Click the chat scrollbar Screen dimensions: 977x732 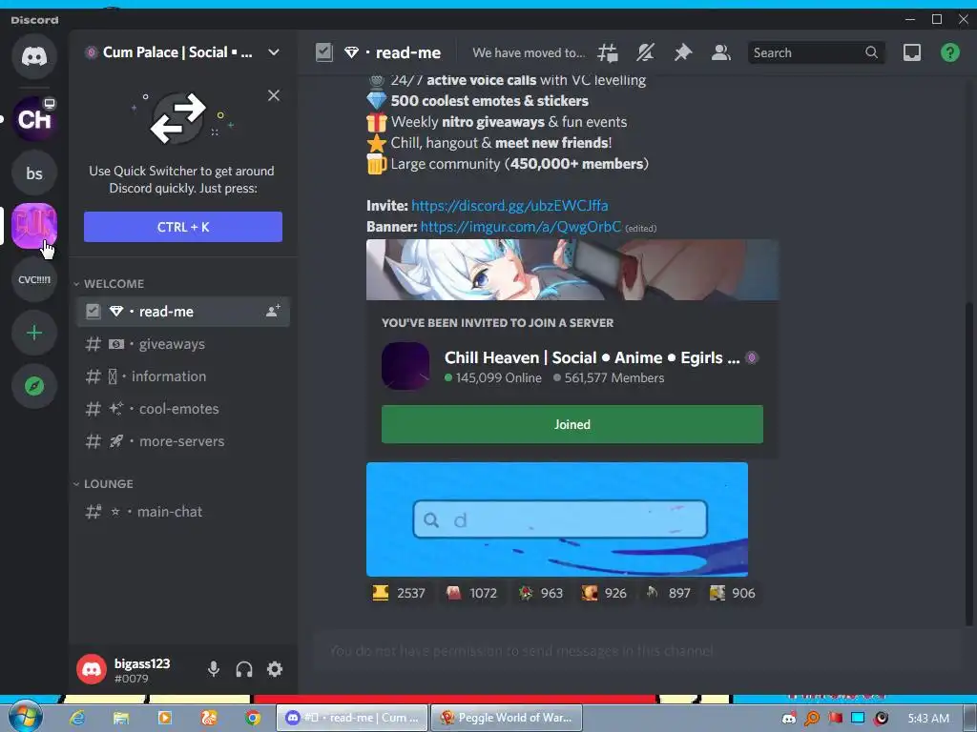[x=969, y=464]
